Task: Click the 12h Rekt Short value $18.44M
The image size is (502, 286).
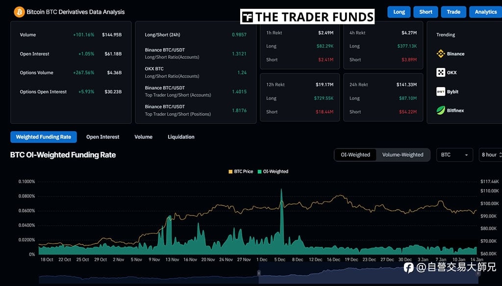Action: tap(325, 112)
